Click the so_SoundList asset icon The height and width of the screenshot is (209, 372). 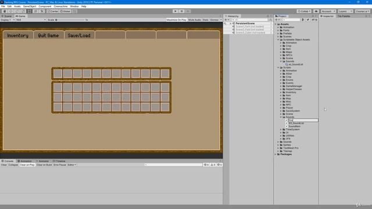(287, 64)
